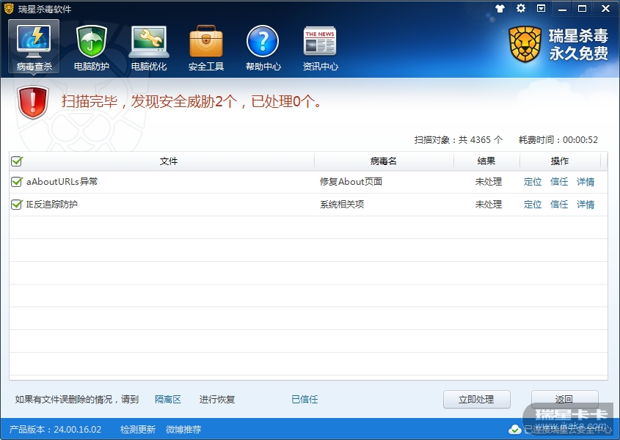
Task: Click 微博推荐 in status bar
Action: pos(183,429)
